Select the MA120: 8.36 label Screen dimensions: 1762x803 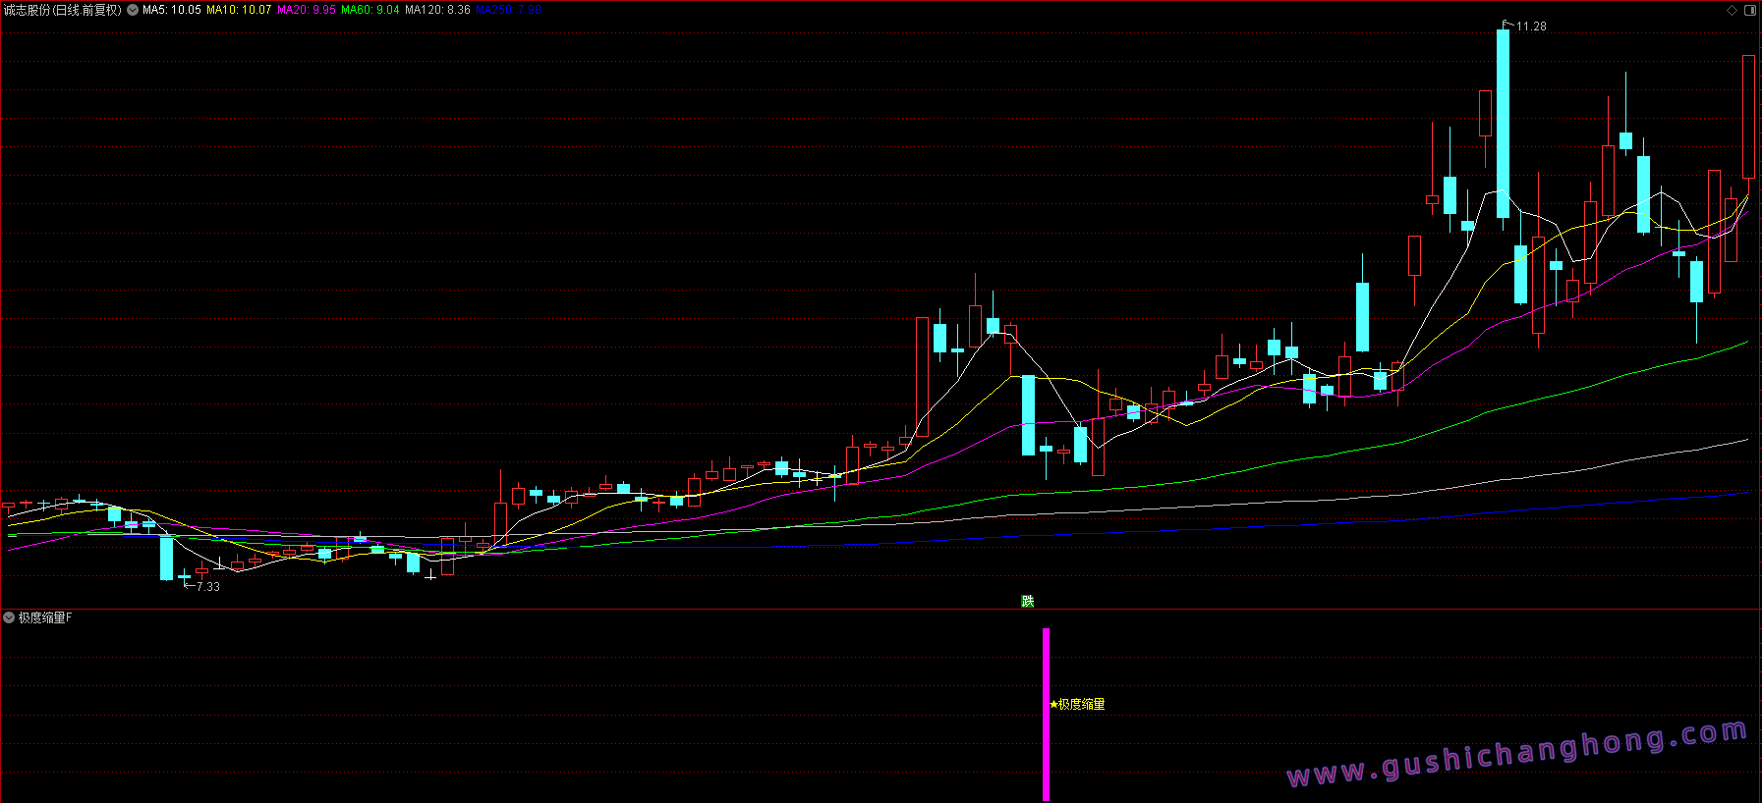[x=437, y=10]
